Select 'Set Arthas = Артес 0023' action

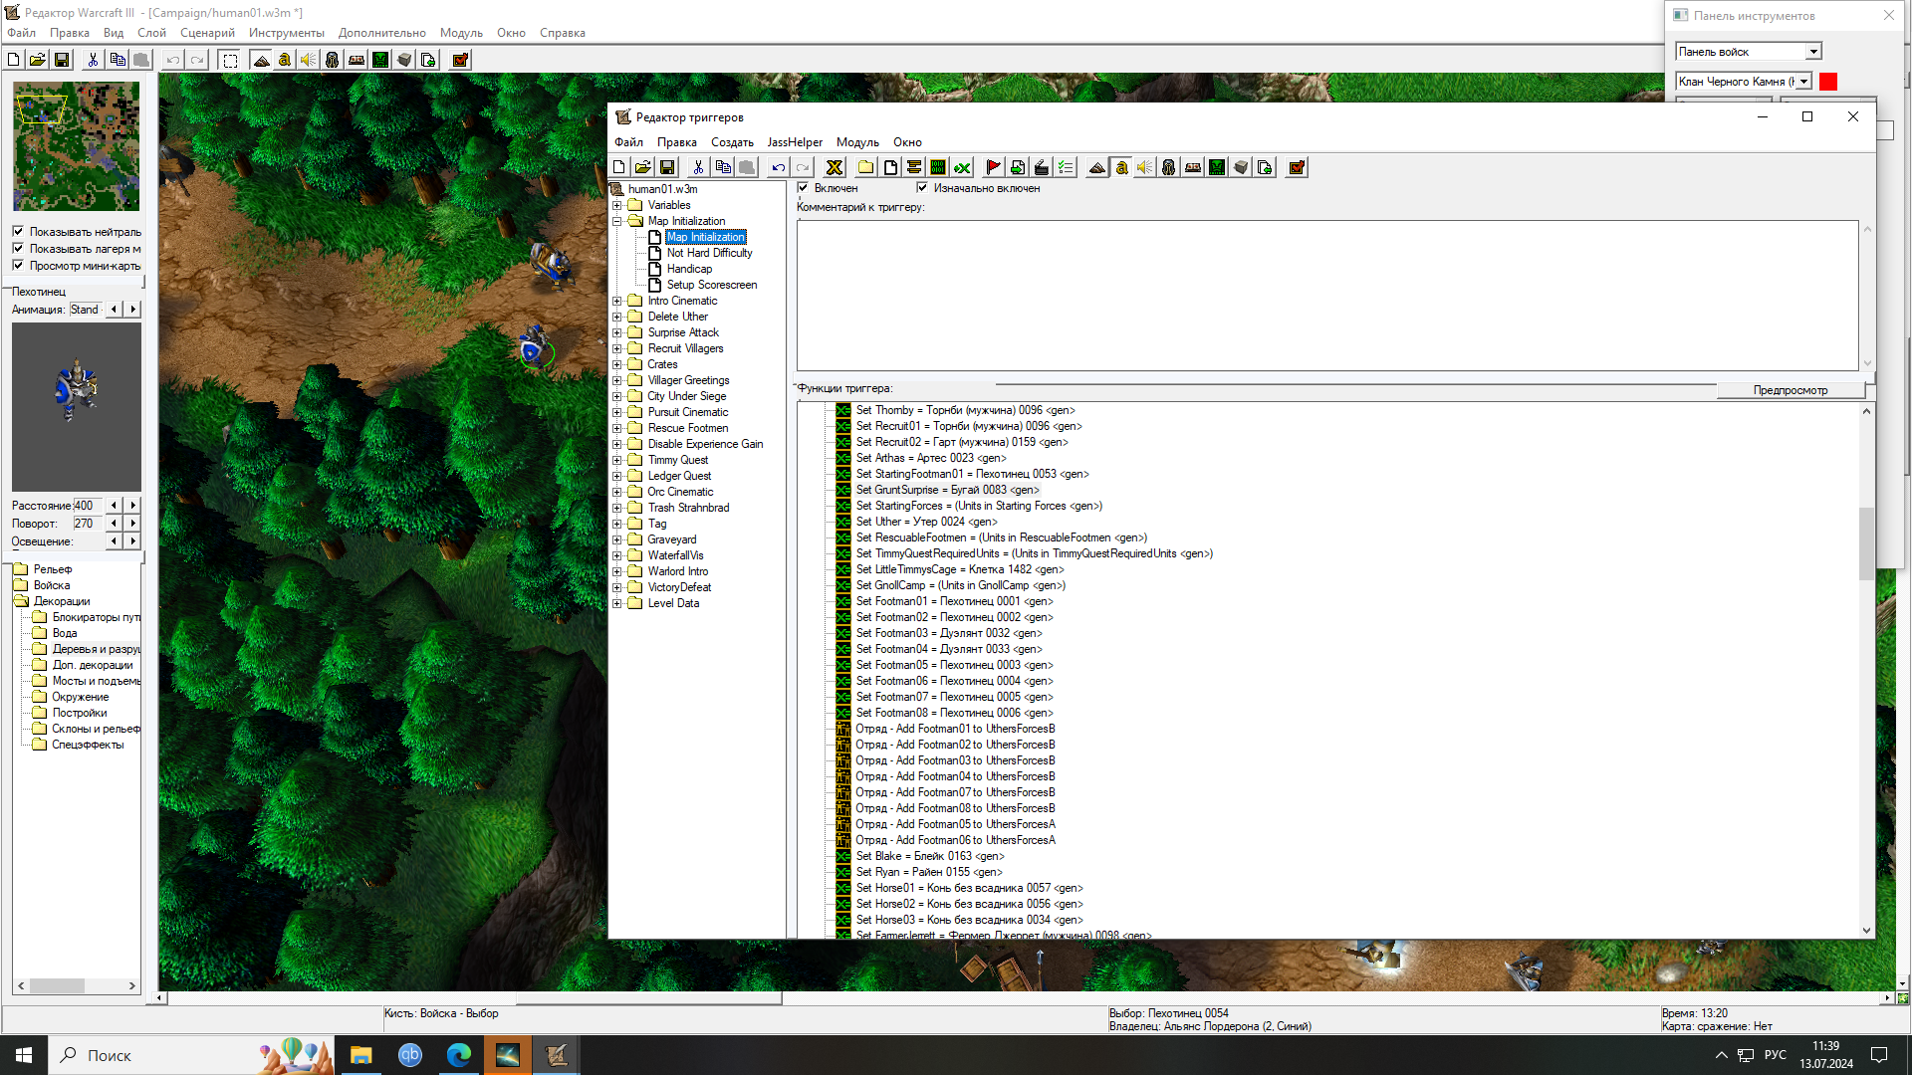pos(931,458)
